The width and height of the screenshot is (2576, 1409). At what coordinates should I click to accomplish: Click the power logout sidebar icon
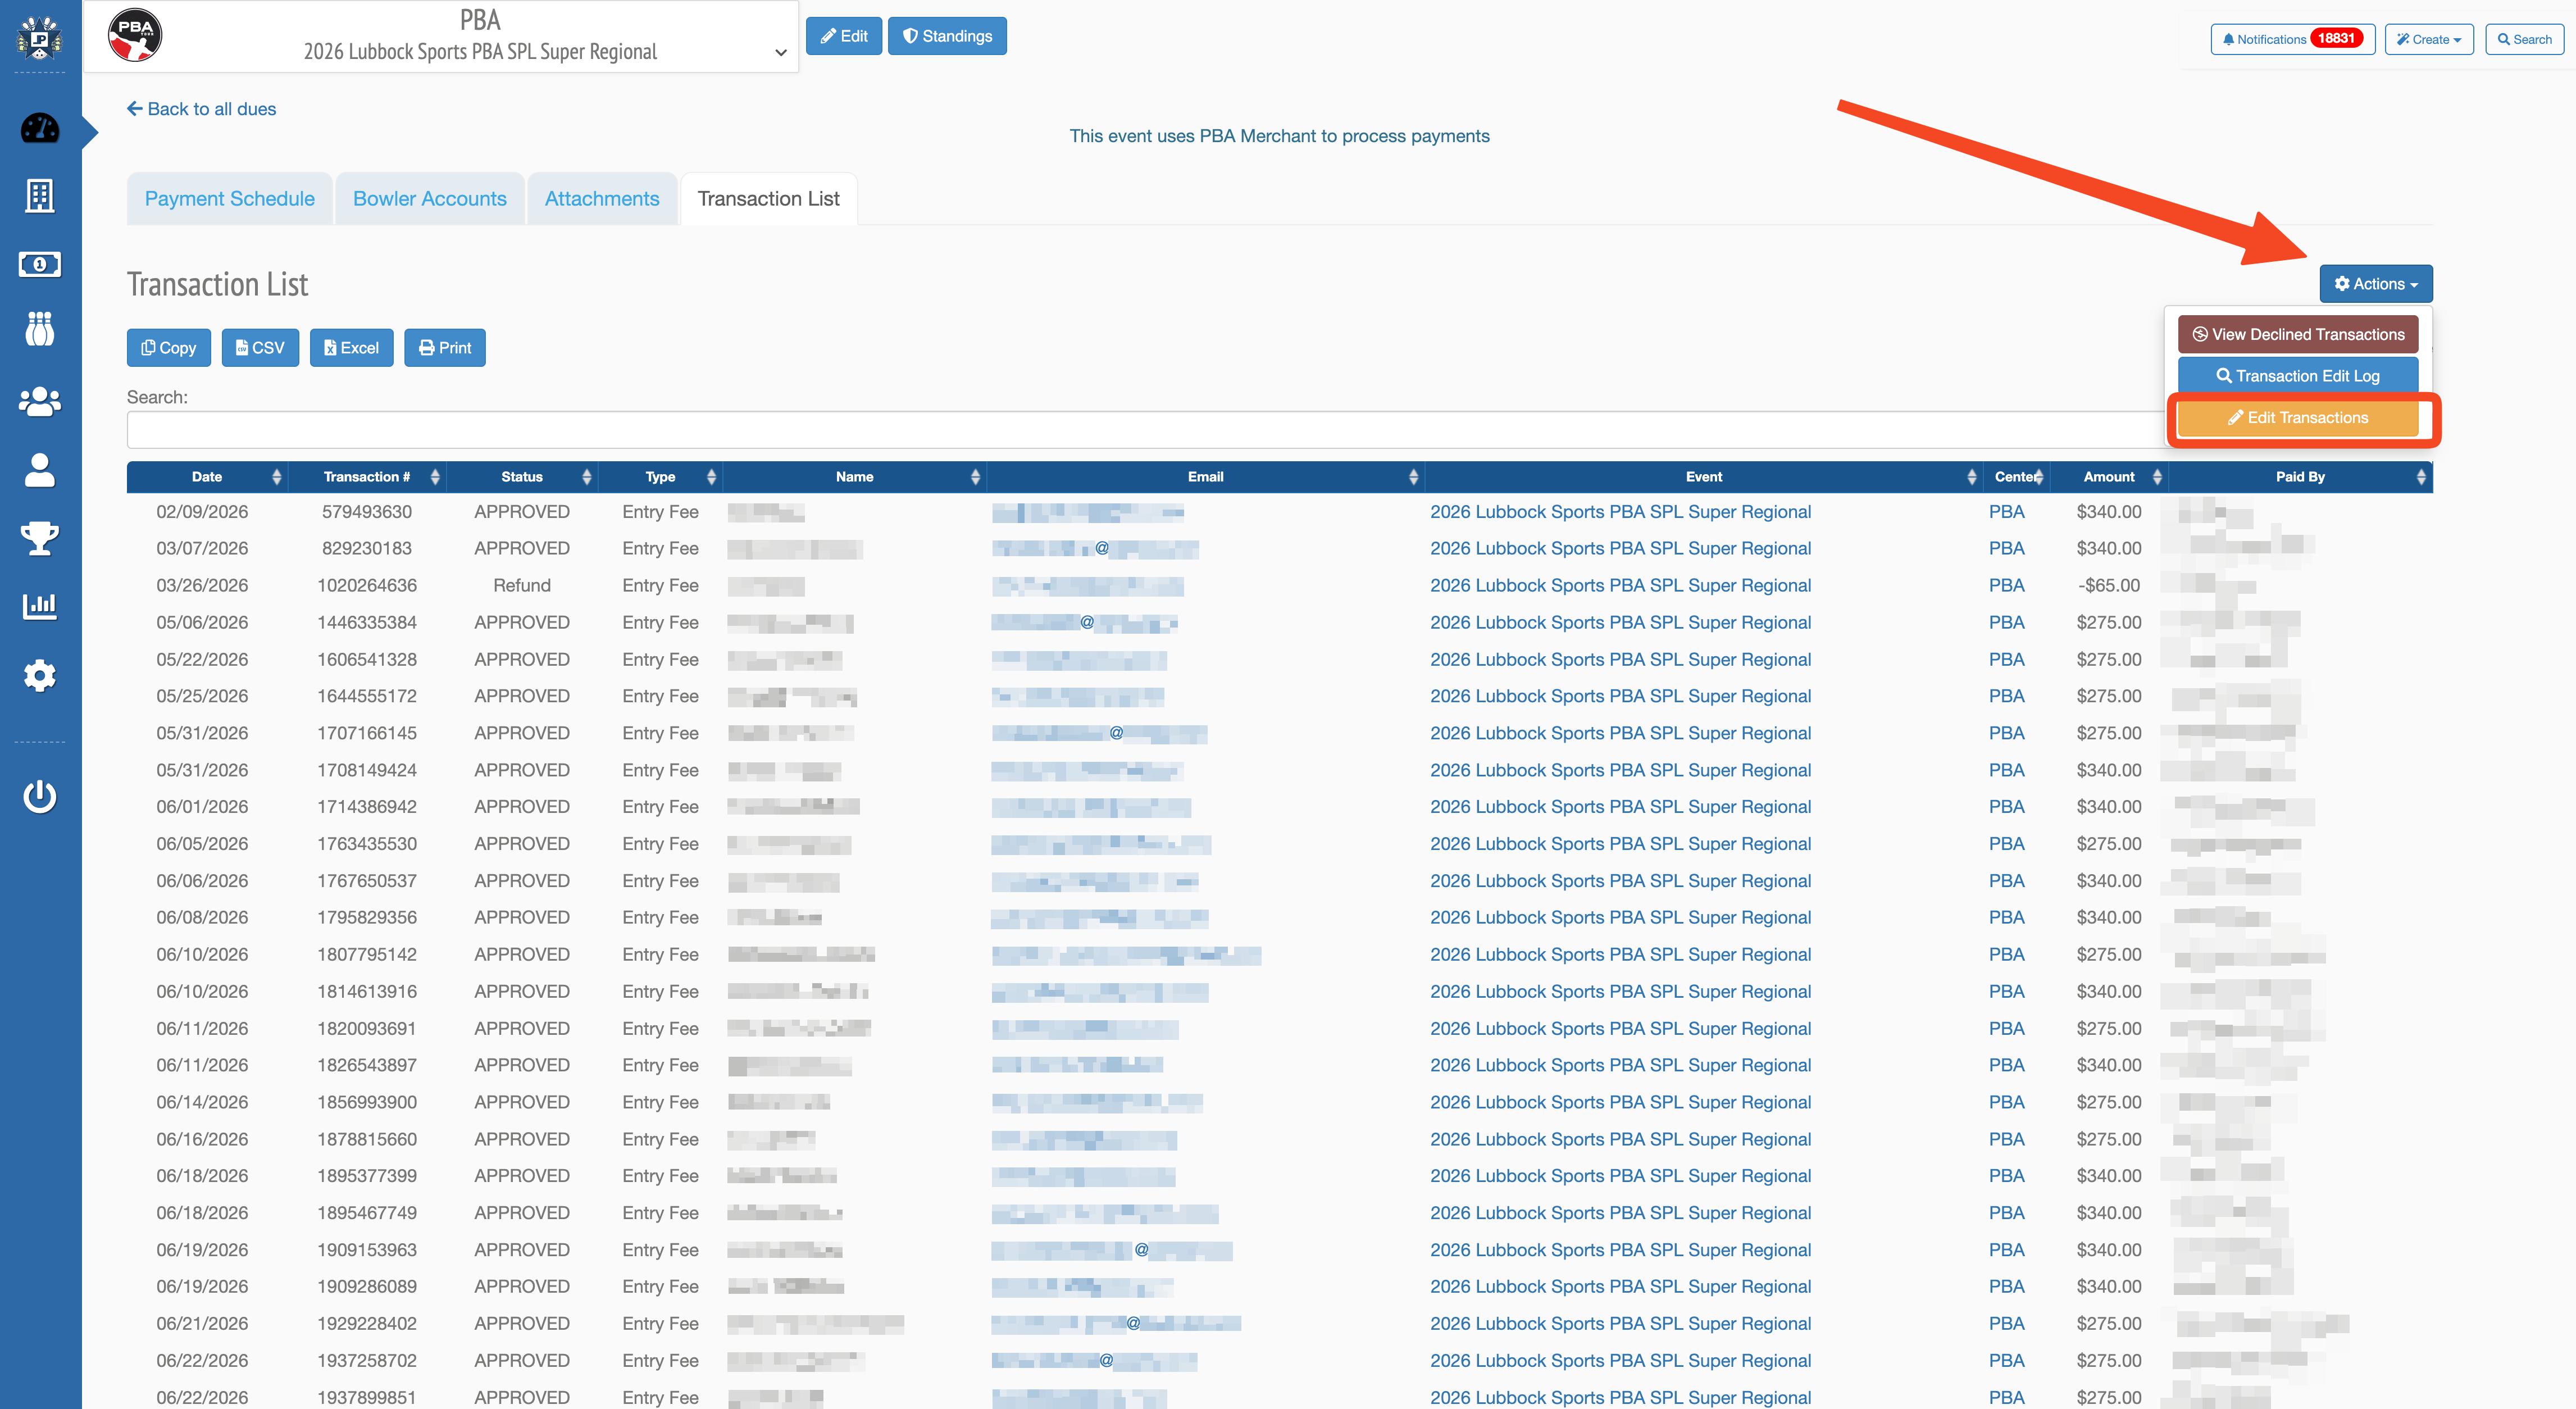pyautogui.click(x=40, y=796)
